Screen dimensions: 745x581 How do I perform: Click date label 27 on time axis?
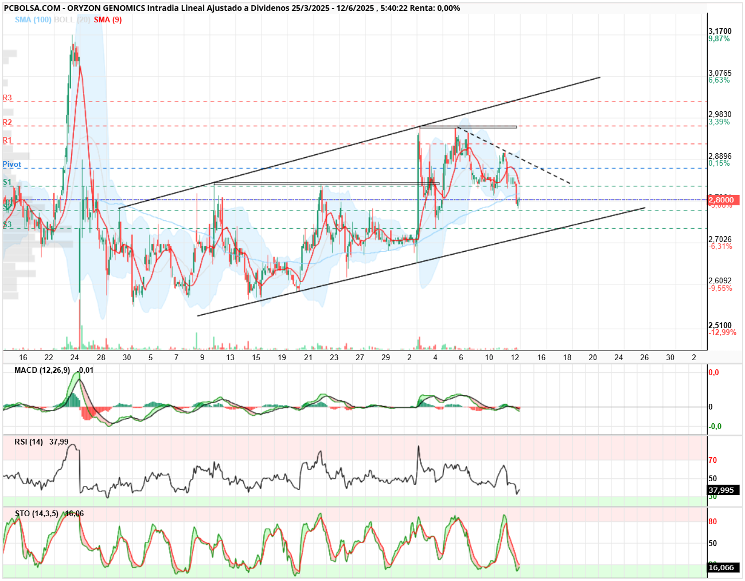[x=360, y=358]
